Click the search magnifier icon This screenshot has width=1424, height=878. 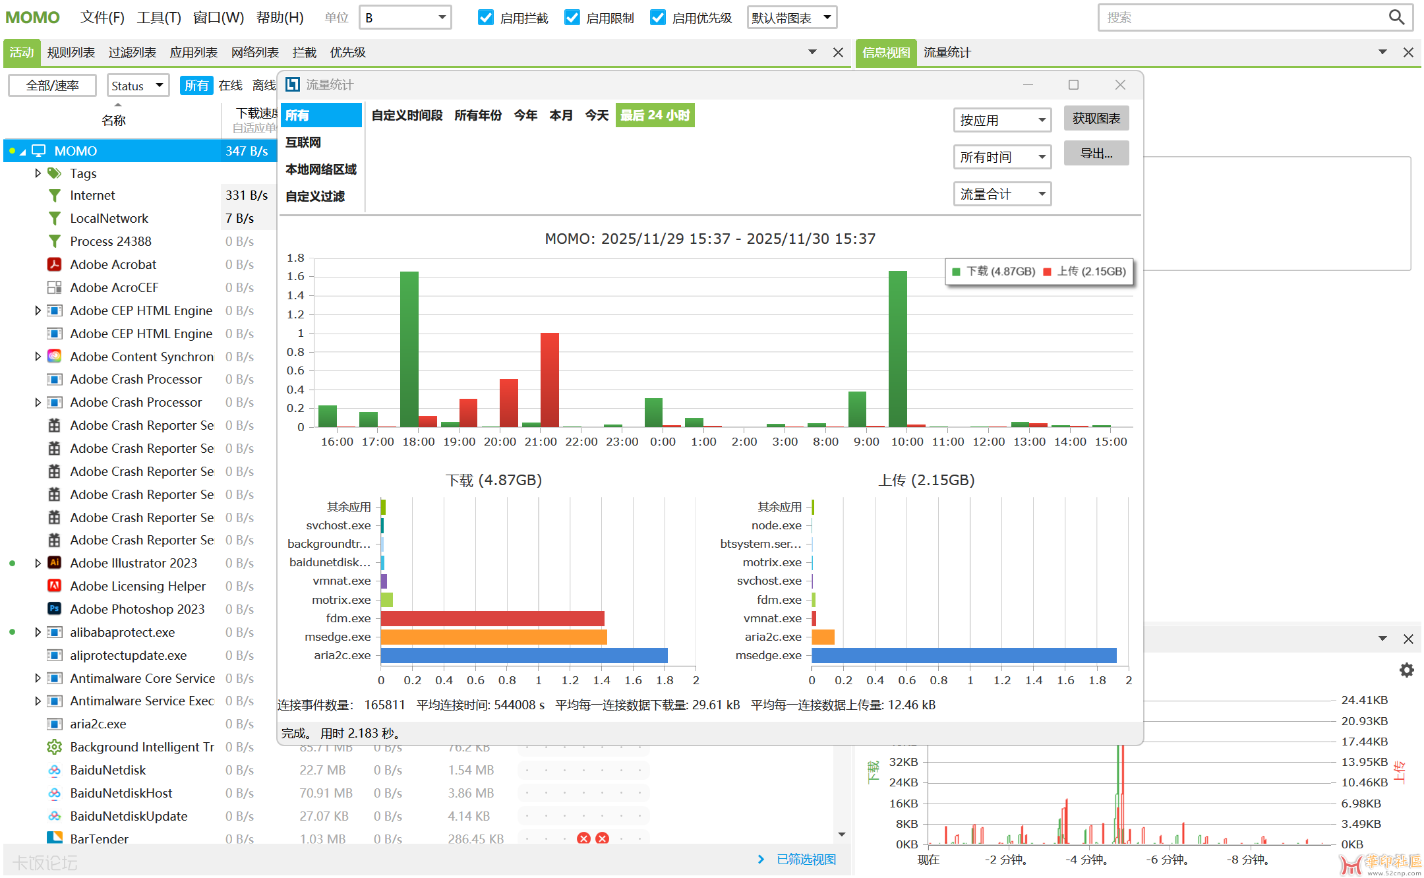pyautogui.click(x=1396, y=17)
